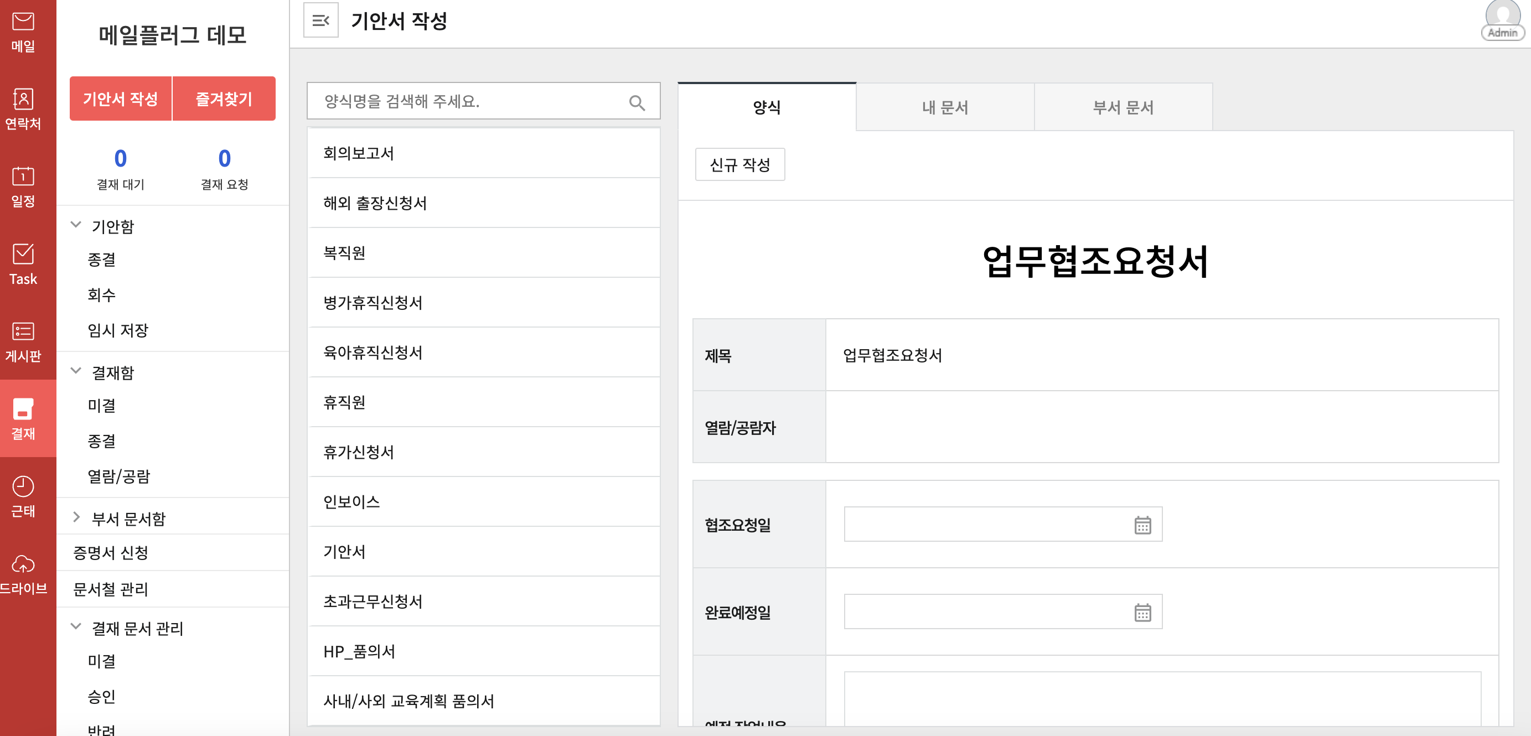Open the 연락처 contacts icon
1531x736 pixels.
tap(23, 108)
